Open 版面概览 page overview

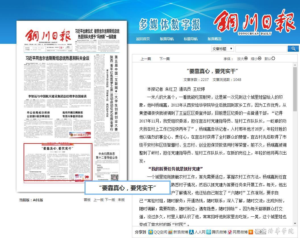pyautogui.click(x=214, y=39)
